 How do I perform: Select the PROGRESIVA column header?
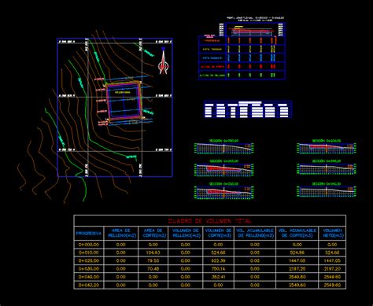(x=89, y=234)
